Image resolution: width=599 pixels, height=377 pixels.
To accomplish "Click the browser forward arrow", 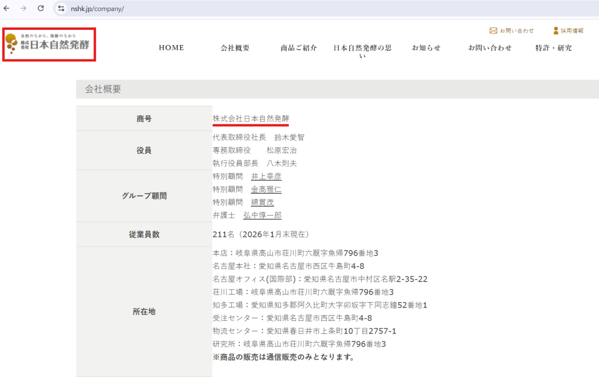I will 23,9.
